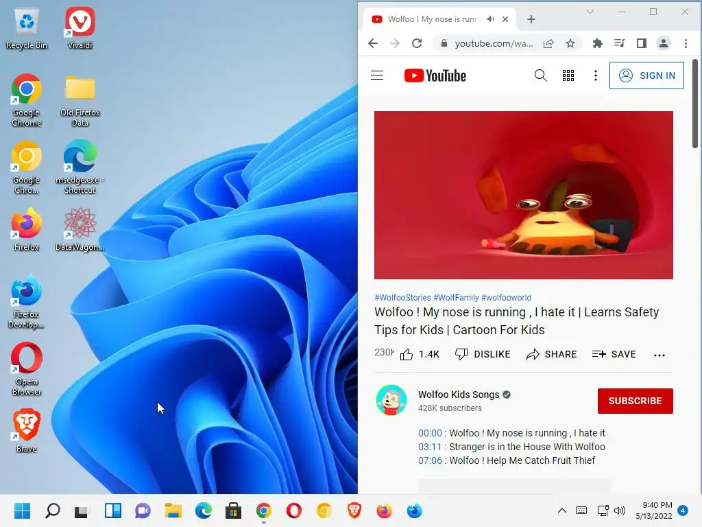Open File Explorer from taskbar
Screen dimensions: 702x527
(173, 511)
